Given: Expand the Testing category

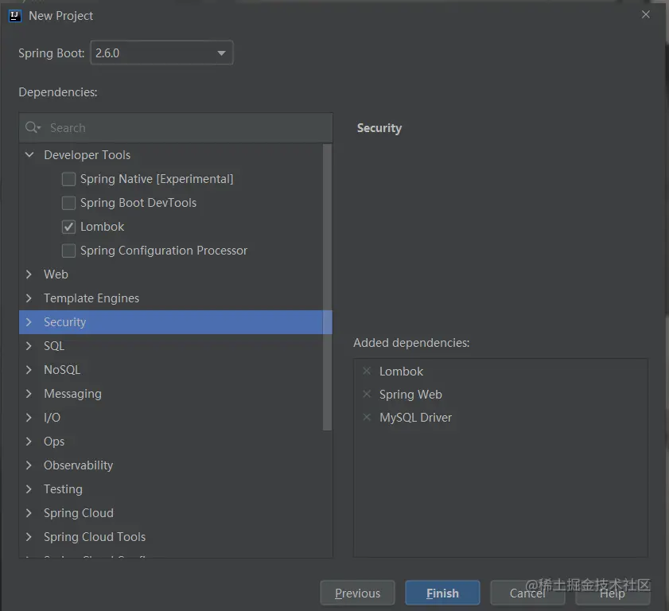Looking at the screenshot, I should (x=29, y=489).
